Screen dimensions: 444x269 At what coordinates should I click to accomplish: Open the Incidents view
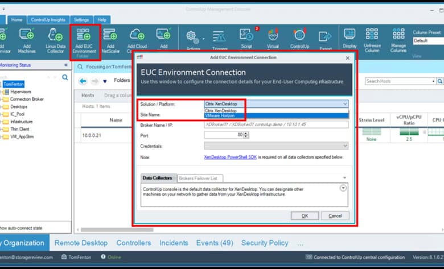(x=174, y=243)
